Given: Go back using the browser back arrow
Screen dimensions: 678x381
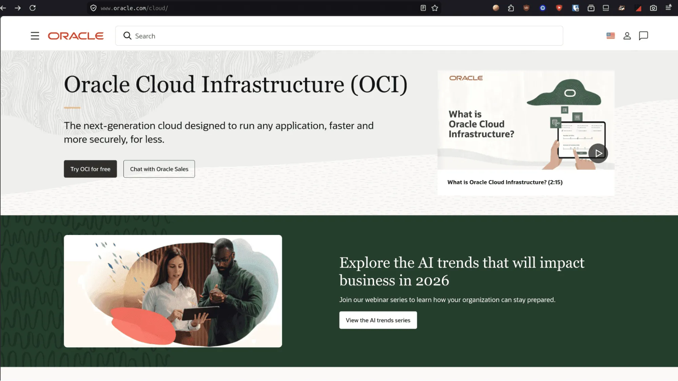Looking at the screenshot, I should pos(3,8).
